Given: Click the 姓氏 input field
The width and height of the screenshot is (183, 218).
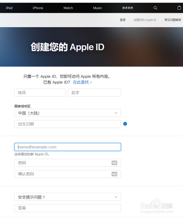Looking at the screenshot, I should point(40,92).
